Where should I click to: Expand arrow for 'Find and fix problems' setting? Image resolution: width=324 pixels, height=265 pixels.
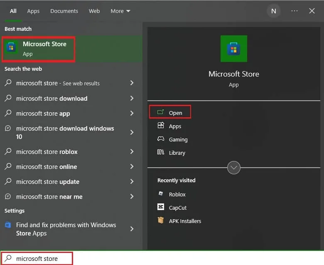132,229
